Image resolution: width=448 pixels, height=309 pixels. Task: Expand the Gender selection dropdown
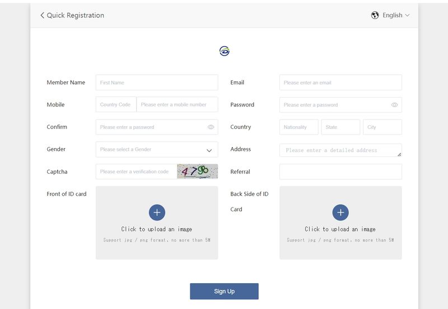[157, 149]
